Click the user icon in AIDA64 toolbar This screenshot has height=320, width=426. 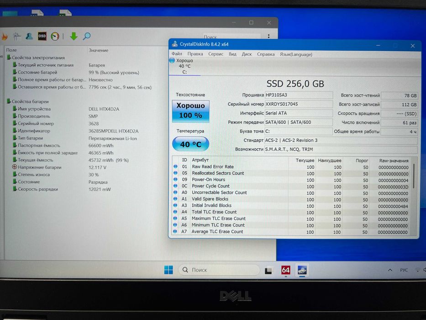(29, 36)
